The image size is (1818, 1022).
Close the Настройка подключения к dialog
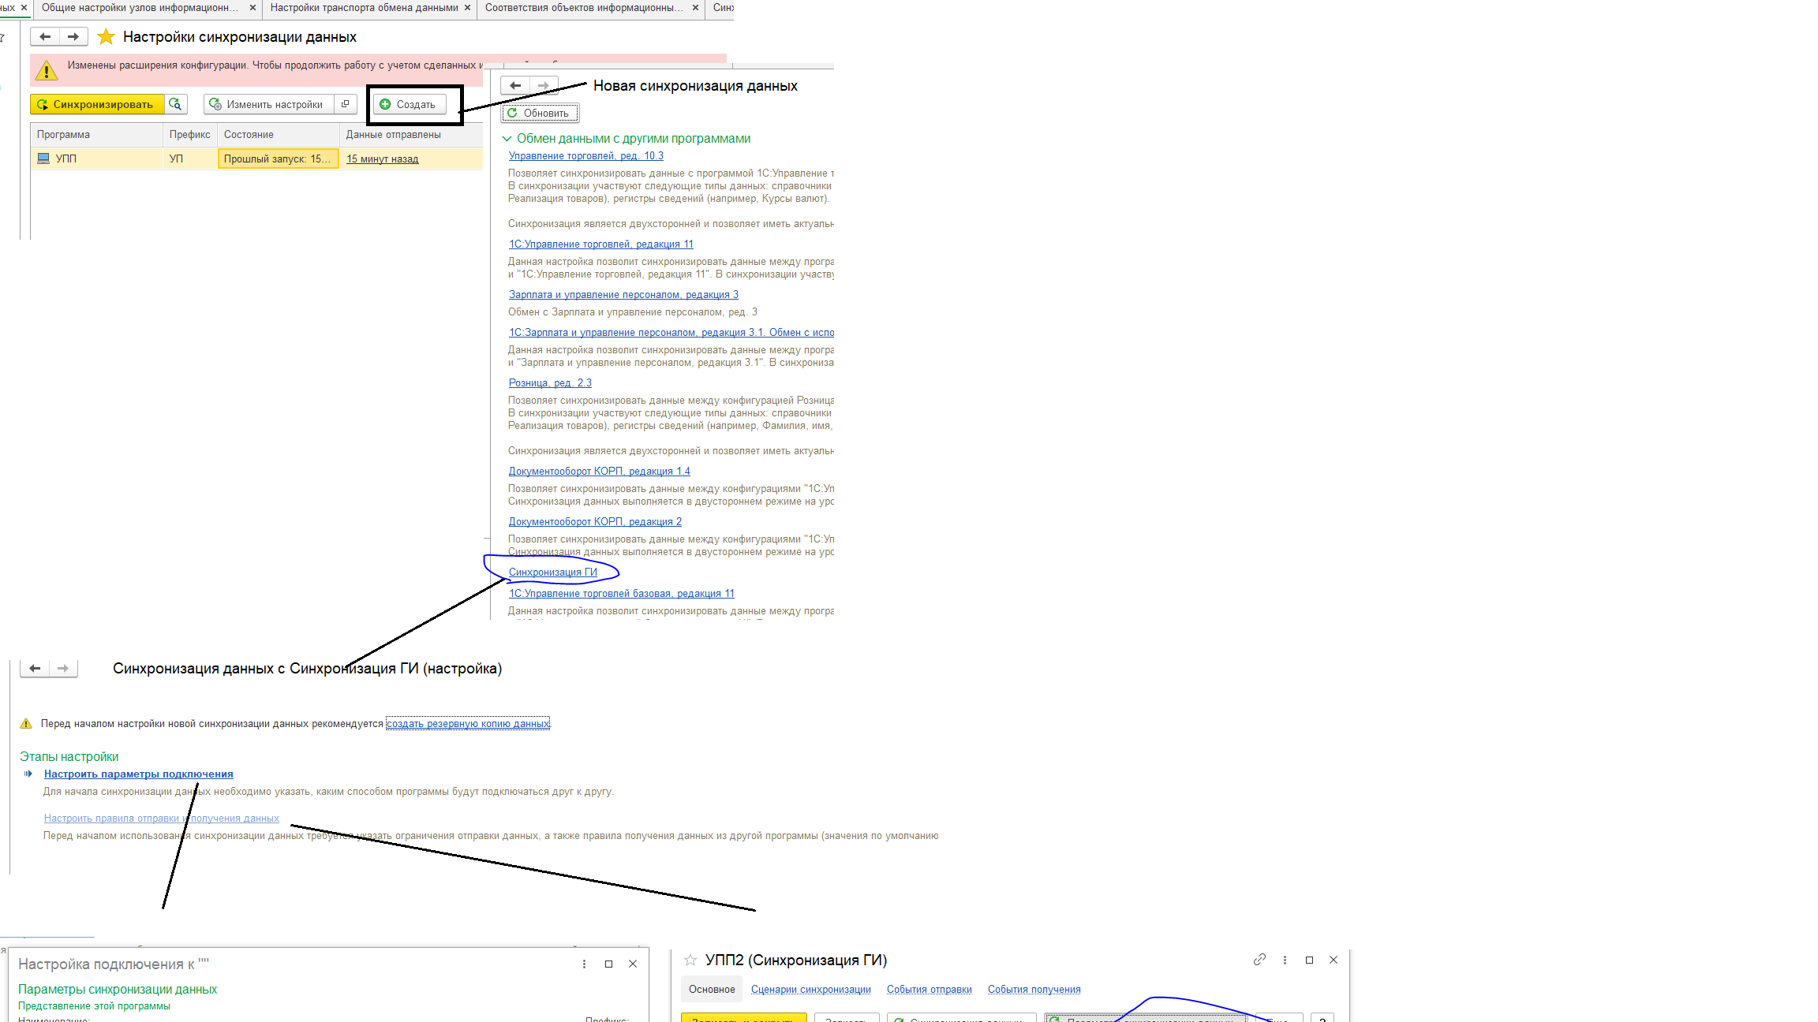(x=633, y=964)
